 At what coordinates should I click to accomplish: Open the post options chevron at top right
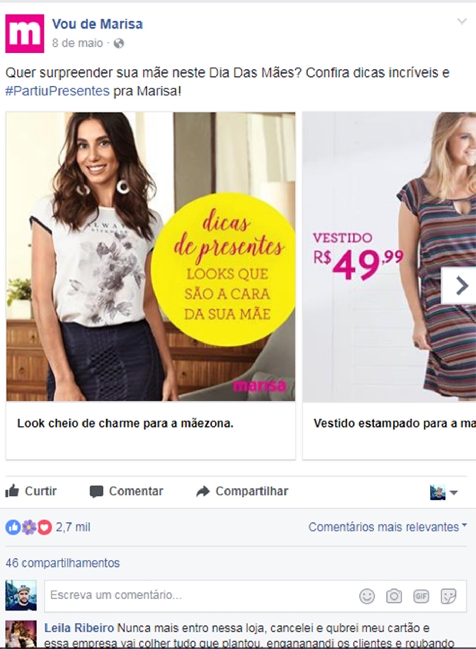click(461, 21)
